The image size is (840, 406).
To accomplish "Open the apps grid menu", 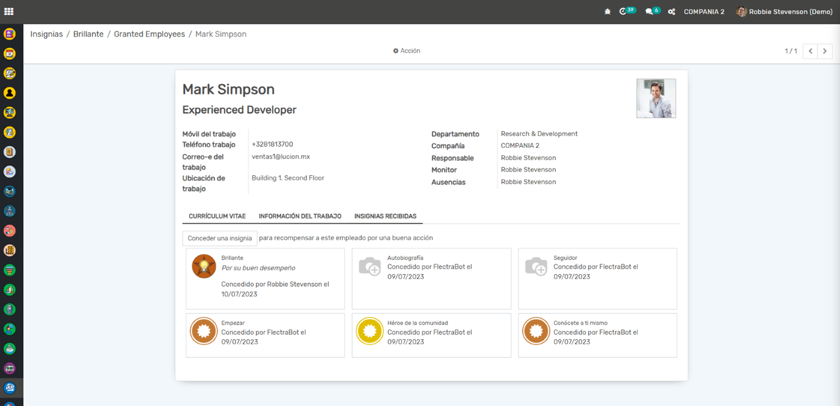I will (x=9, y=12).
